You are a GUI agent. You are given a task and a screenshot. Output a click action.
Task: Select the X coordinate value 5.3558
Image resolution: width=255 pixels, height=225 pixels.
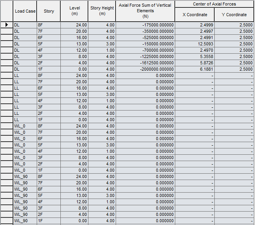[195, 56]
